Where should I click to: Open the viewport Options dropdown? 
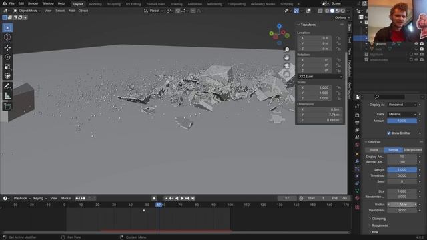pyautogui.click(x=342, y=17)
